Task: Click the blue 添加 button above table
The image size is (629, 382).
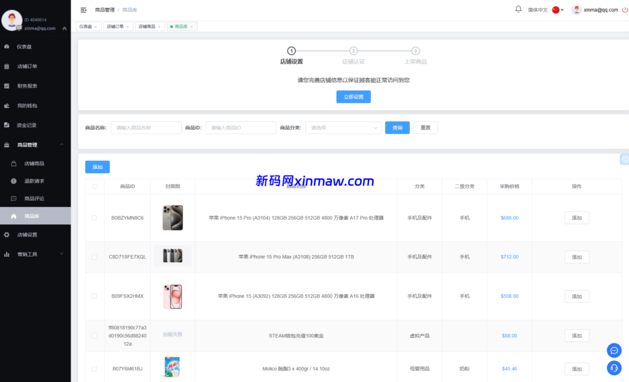Action: (x=98, y=167)
